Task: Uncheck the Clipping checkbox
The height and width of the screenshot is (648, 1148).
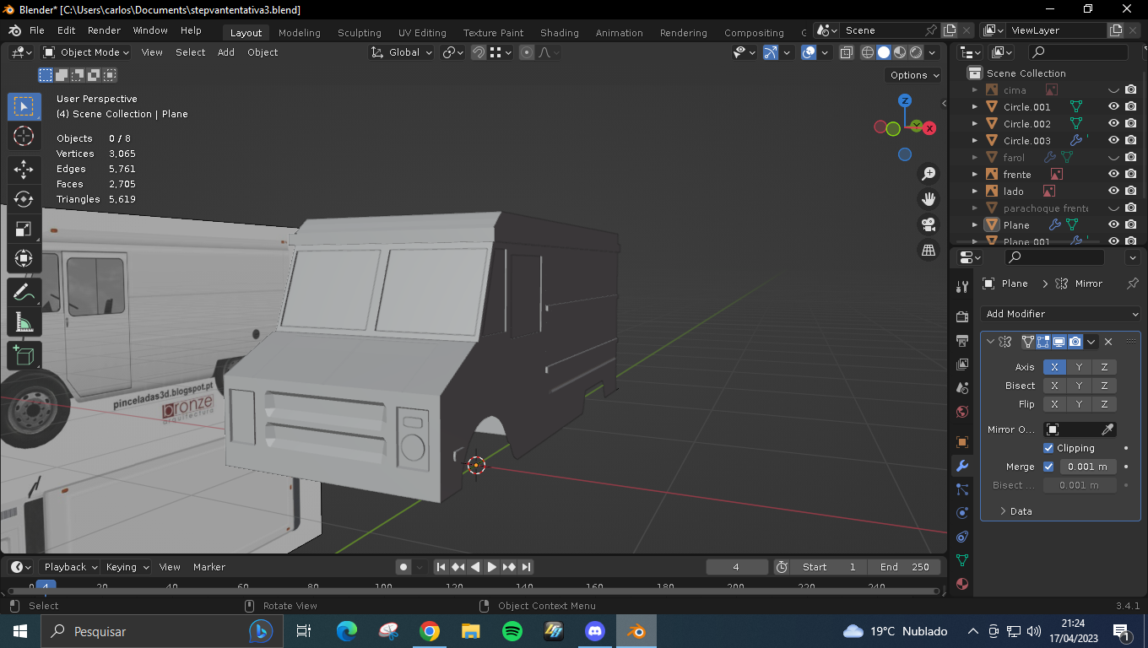Action: pyautogui.click(x=1048, y=448)
